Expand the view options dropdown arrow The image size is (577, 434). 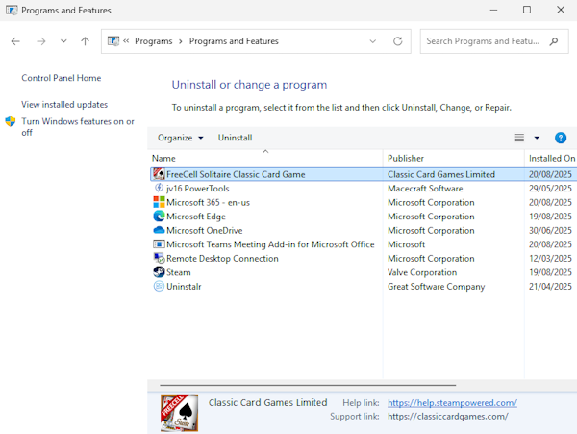[x=537, y=138]
